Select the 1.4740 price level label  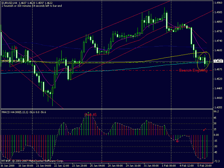[x=218, y=41]
